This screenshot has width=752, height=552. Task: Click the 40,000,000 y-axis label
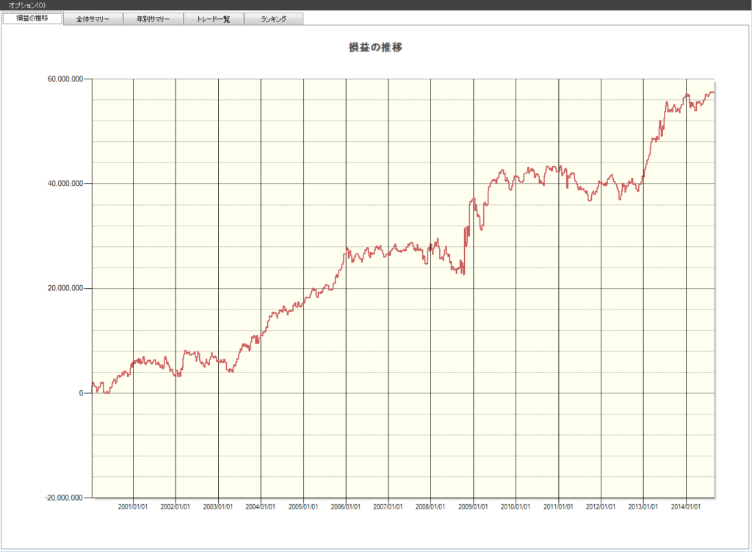65,183
